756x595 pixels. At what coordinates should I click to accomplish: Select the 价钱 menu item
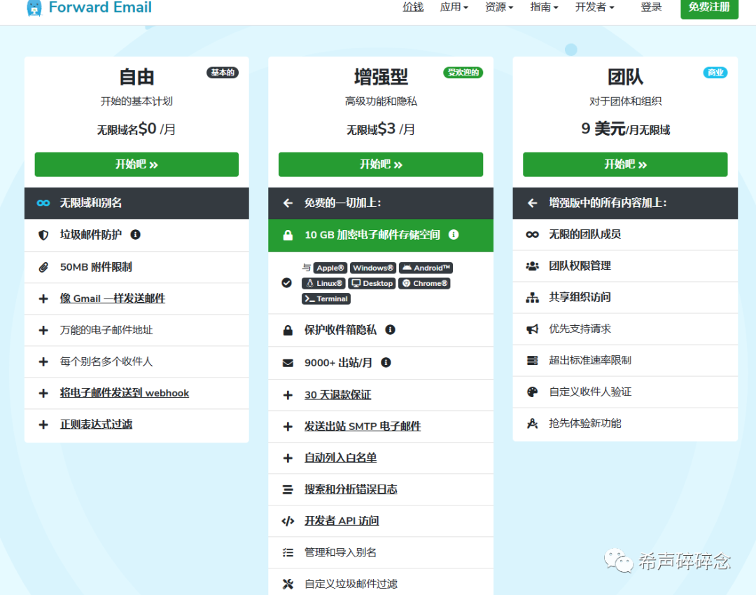412,8
